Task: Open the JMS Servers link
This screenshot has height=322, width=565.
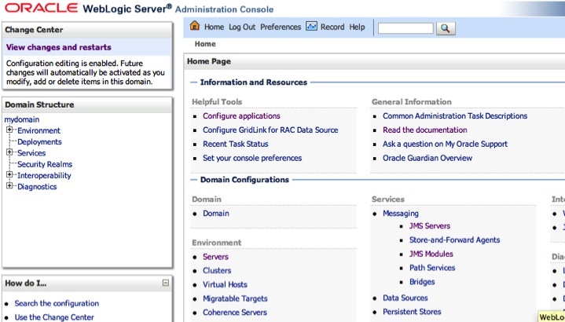Action: [x=429, y=226]
